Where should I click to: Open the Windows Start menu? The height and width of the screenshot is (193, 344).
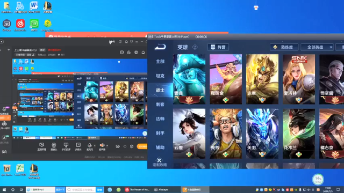4,190
